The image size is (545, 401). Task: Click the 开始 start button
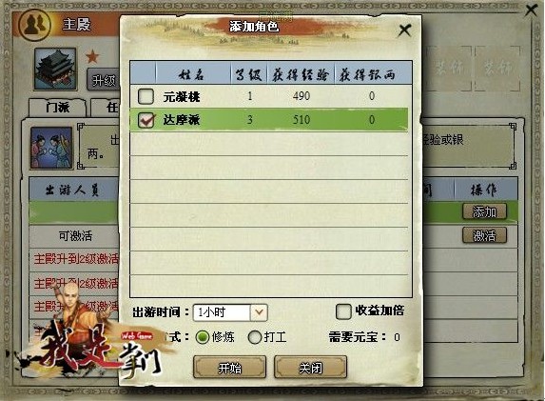[x=230, y=368]
